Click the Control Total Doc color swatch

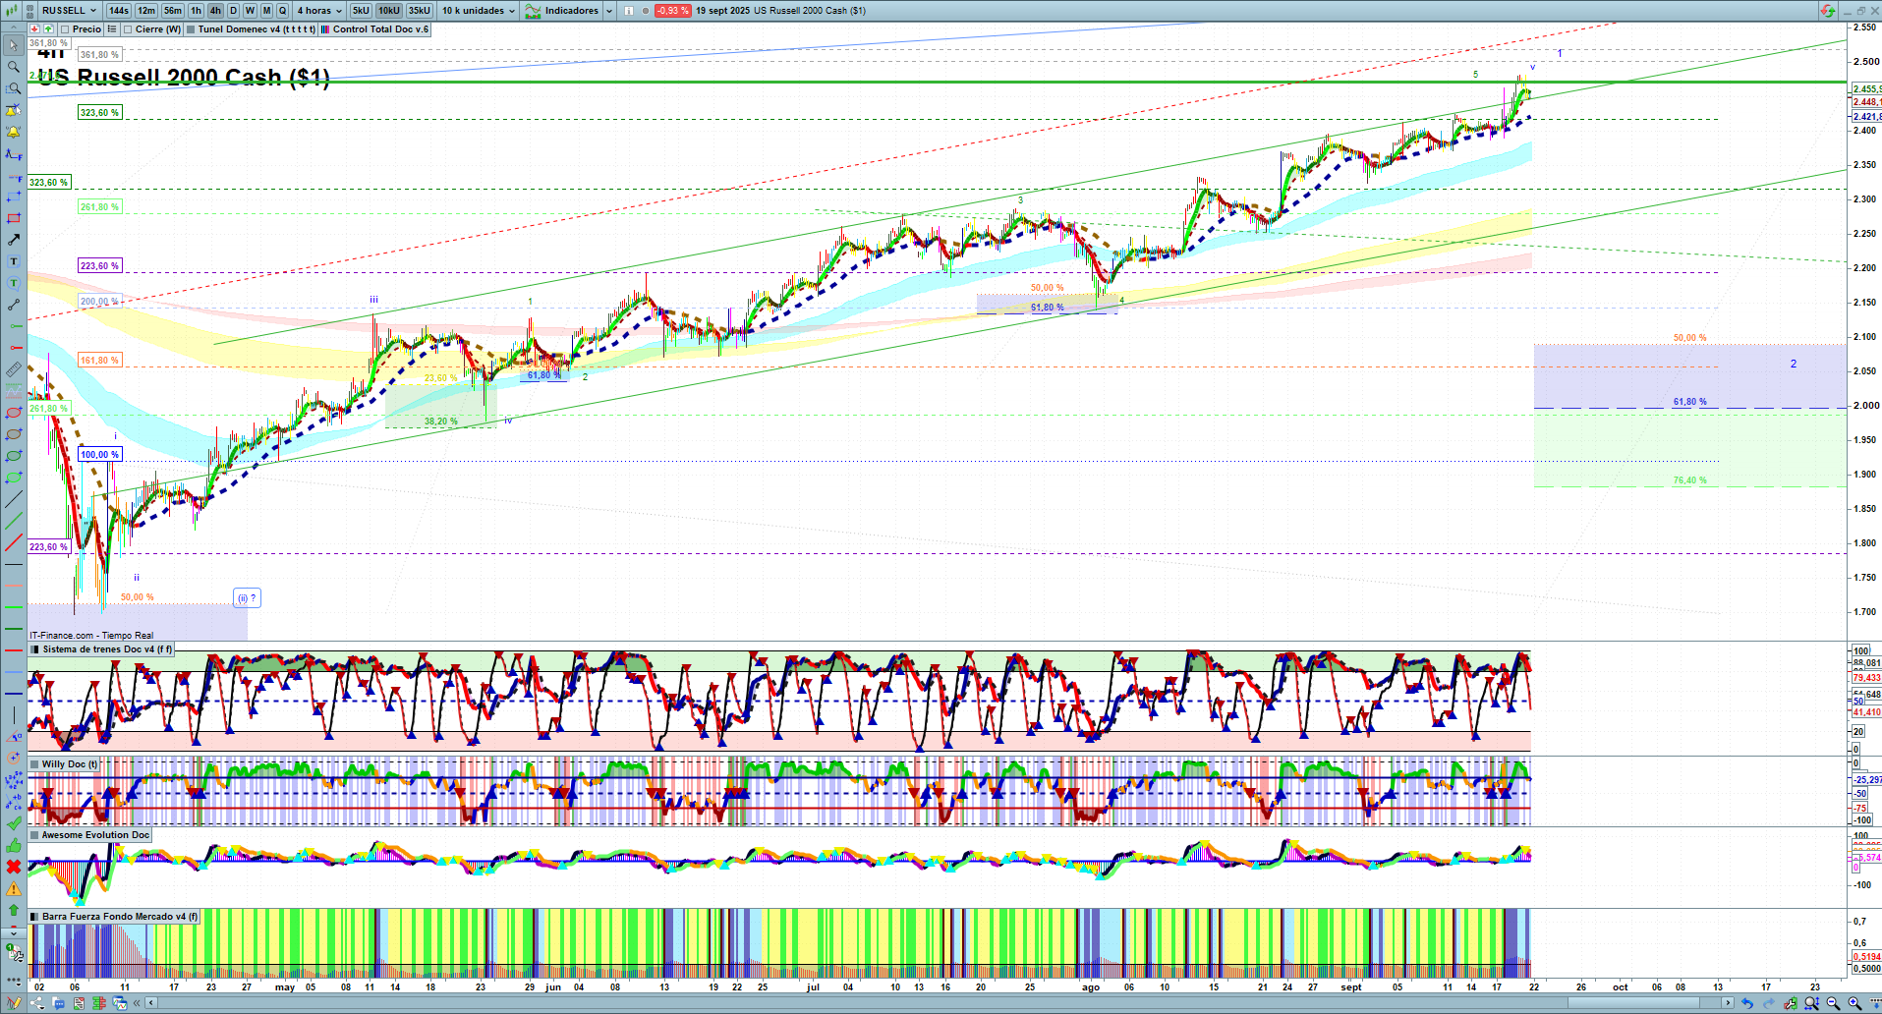325,29
